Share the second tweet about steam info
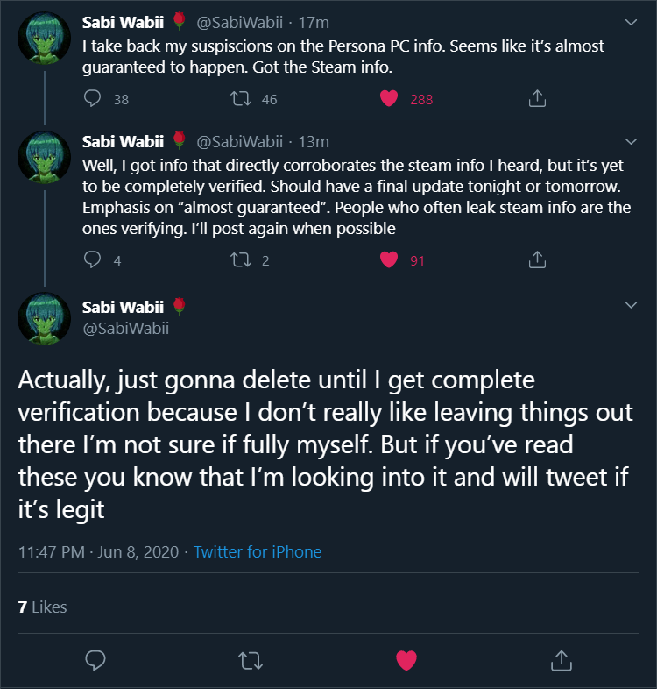The width and height of the screenshot is (657, 689). (537, 259)
